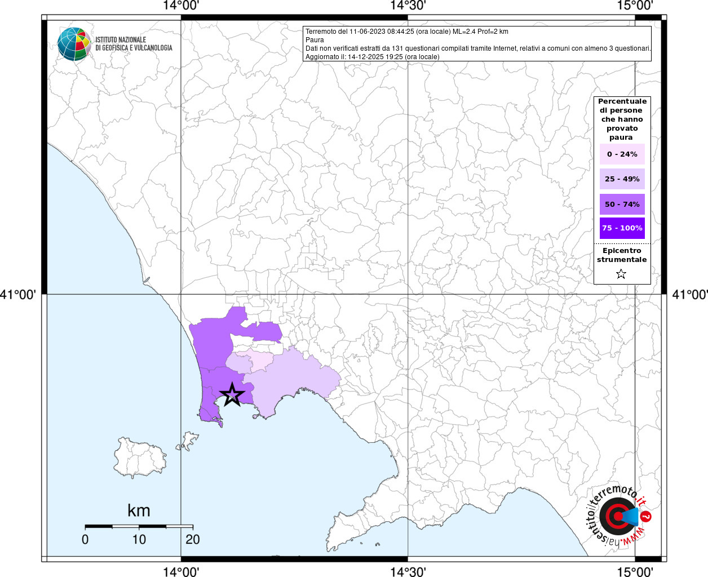Click the 'km' scale bar label
Screen dimensions: 708x577
tap(139, 511)
